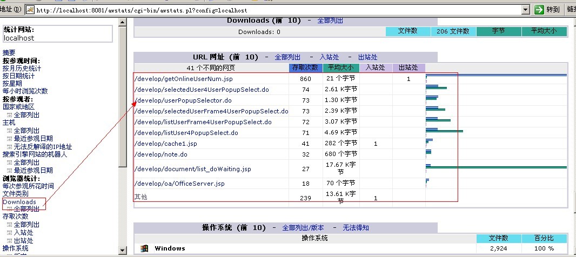Open the 主机 sidebar link
Image resolution: width=576 pixels, height=257 pixels.
[9, 123]
